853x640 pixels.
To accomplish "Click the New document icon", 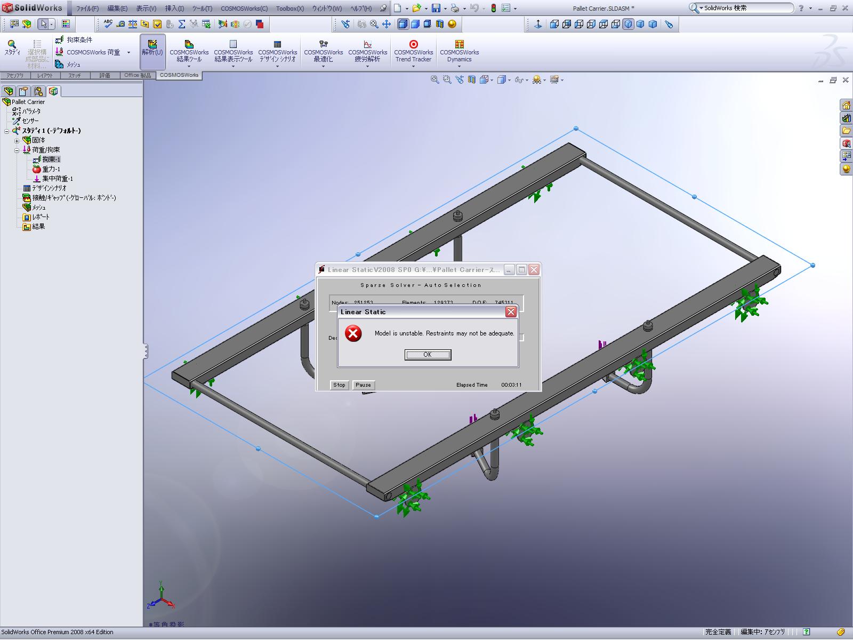I will pyautogui.click(x=397, y=8).
